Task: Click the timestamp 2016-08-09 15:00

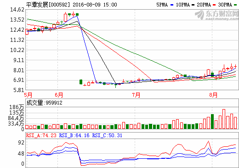Action: (95, 5)
